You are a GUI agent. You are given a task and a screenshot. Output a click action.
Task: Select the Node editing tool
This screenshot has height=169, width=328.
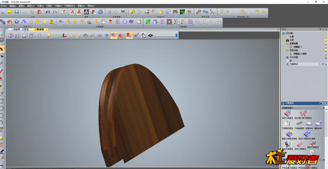(2, 56)
